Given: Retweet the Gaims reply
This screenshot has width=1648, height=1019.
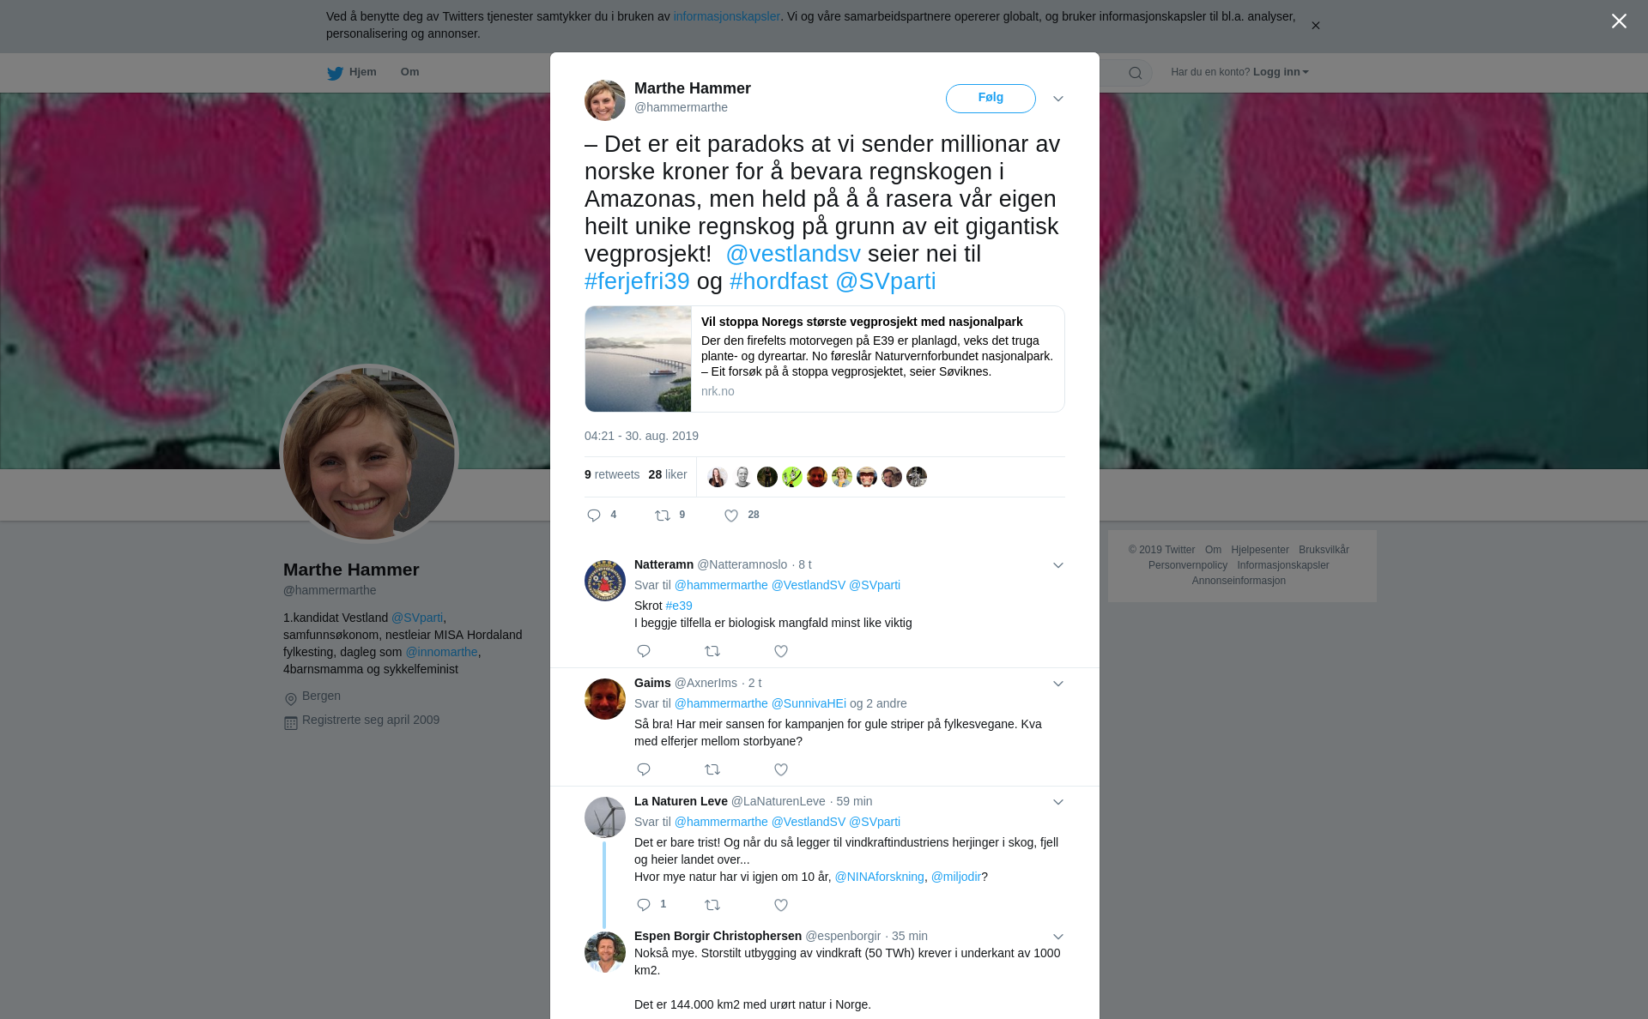Looking at the screenshot, I should [x=712, y=769].
